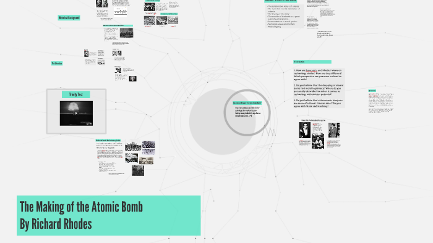Image resolution: width=433 pixels, height=243 pixels.
Task: Play the Trinity Test video
Action: click(76, 113)
